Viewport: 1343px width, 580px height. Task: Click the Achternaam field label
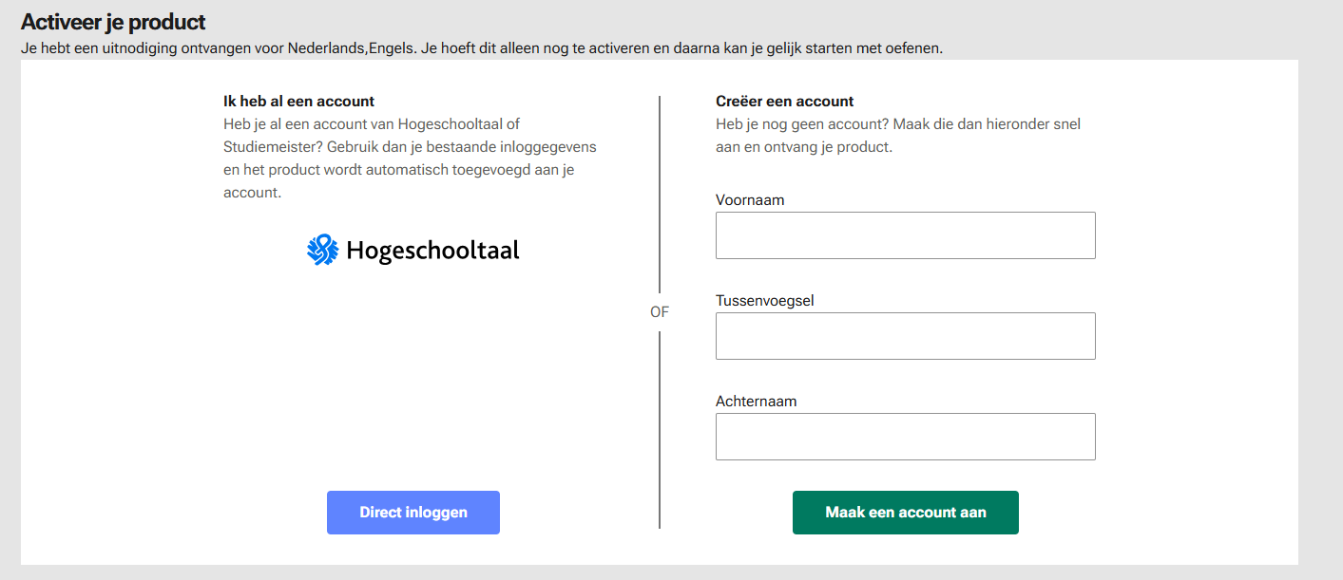click(x=756, y=402)
